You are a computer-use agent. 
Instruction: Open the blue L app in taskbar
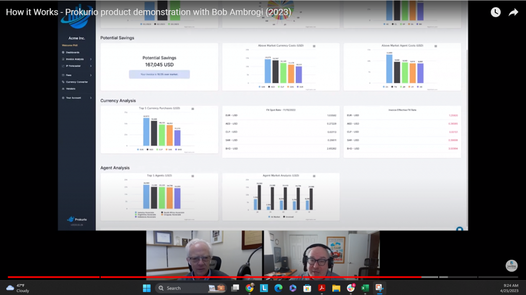[264, 288]
